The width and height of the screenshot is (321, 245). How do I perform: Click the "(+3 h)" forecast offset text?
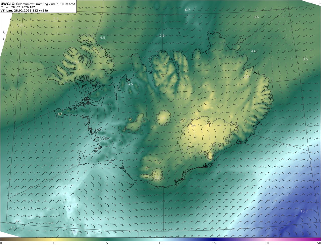[43, 11]
